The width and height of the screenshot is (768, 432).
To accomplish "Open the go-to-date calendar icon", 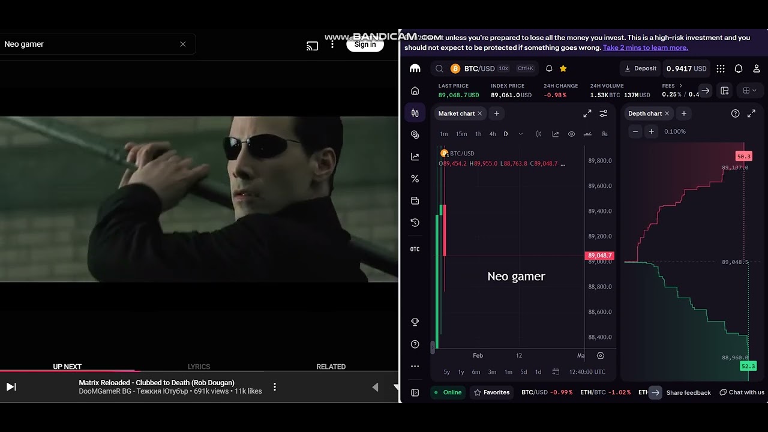I will [x=556, y=372].
